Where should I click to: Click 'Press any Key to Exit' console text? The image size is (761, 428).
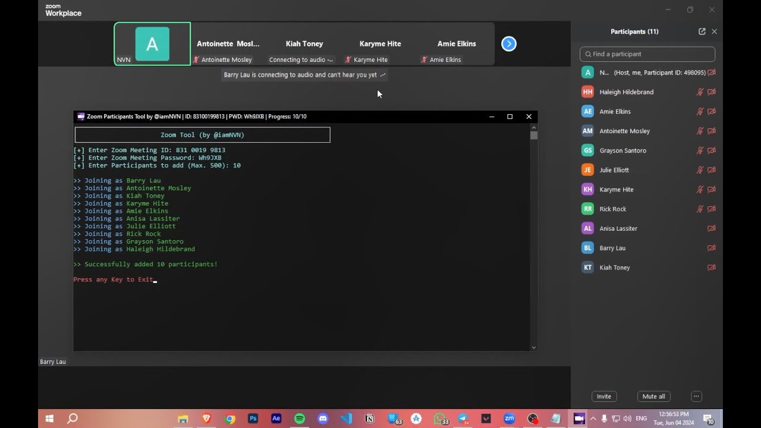(x=114, y=279)
